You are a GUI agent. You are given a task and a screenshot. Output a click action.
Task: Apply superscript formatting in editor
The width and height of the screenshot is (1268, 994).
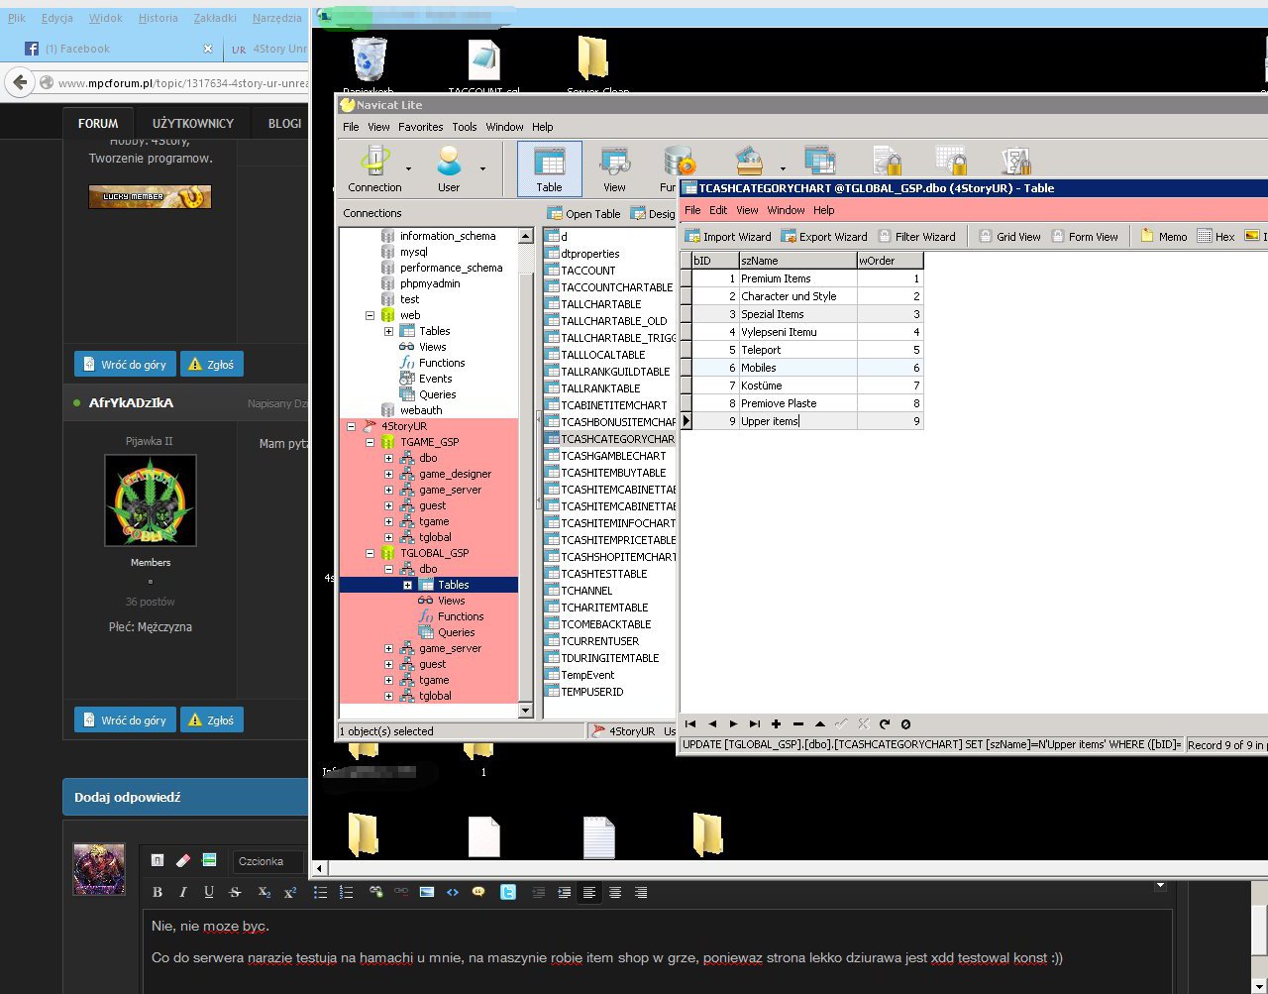(290, 893)
